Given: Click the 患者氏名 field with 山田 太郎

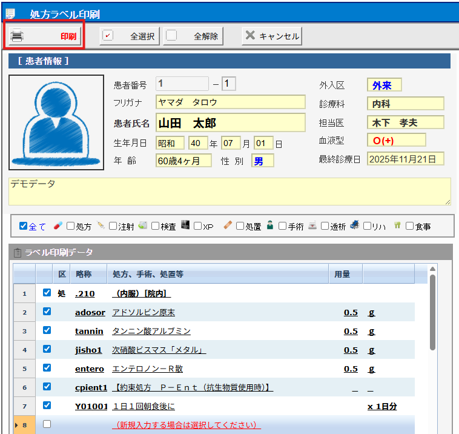Looking at the screenshot, I should point(230,123).
